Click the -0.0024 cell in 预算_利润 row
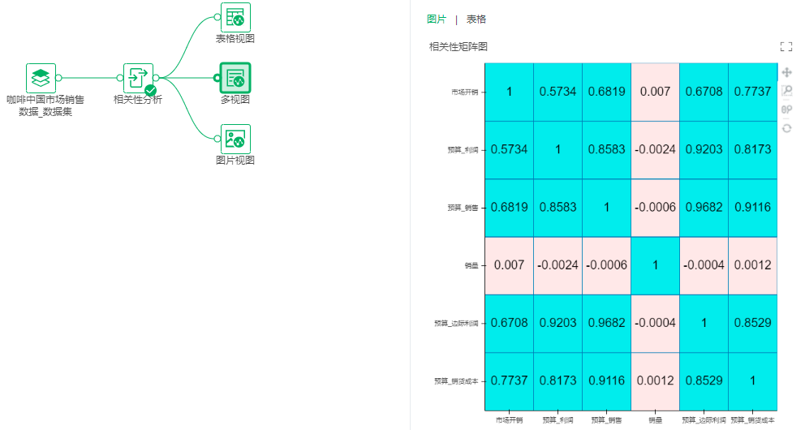Screen dimensions: 805x430 pyautogui.click(x=655, y=149)
